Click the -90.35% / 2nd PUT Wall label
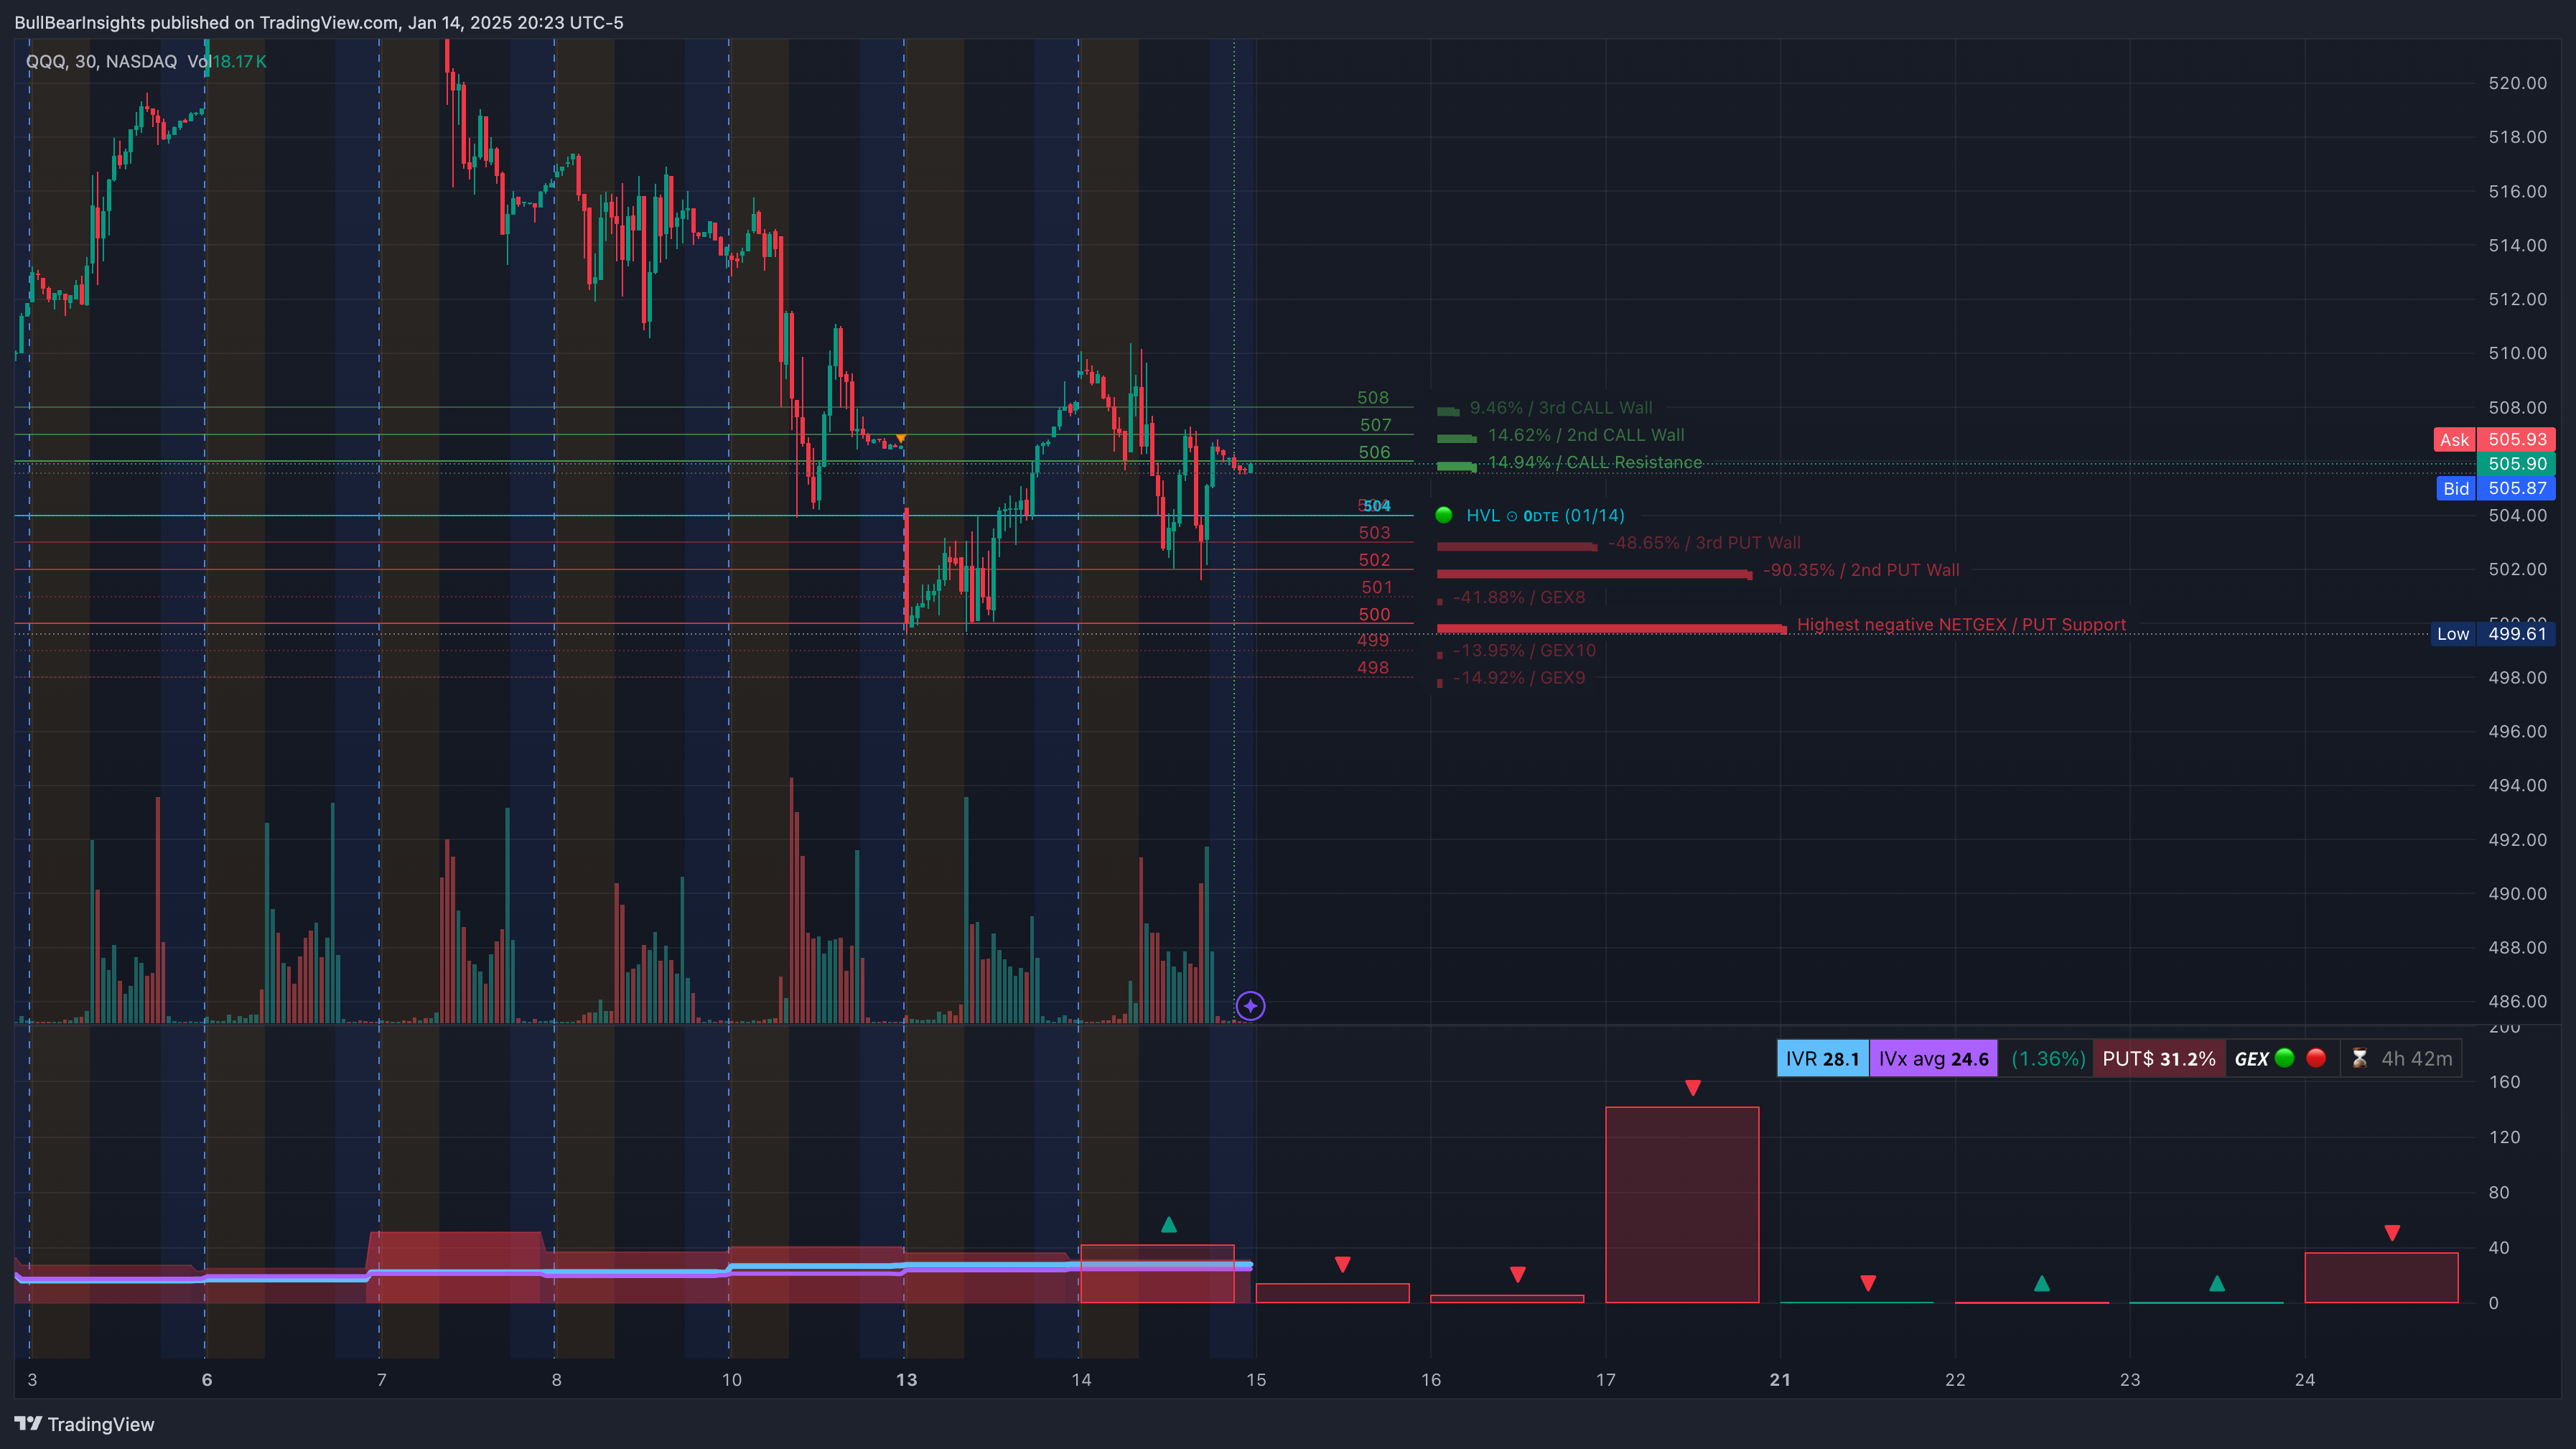 tap(1861, 570)
